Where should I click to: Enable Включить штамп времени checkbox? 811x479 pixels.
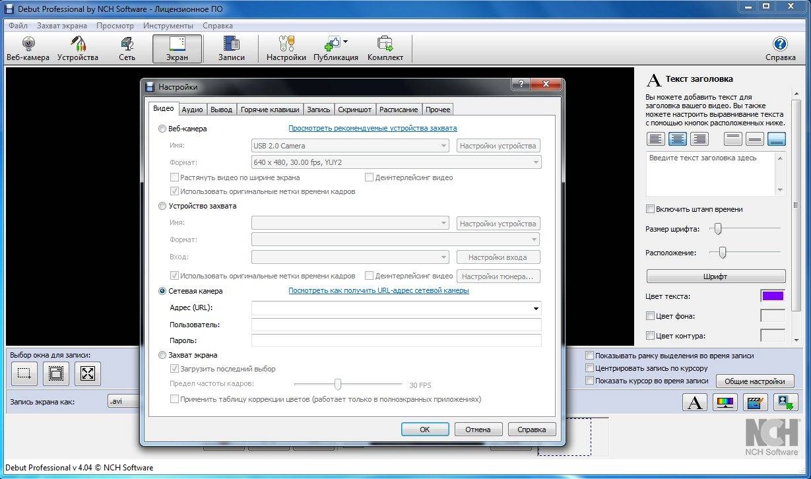(651, 209)
